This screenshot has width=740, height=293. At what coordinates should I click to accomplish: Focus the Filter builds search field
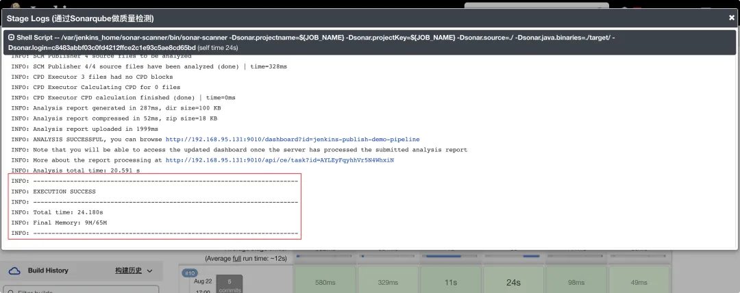[x=81, y=289]
